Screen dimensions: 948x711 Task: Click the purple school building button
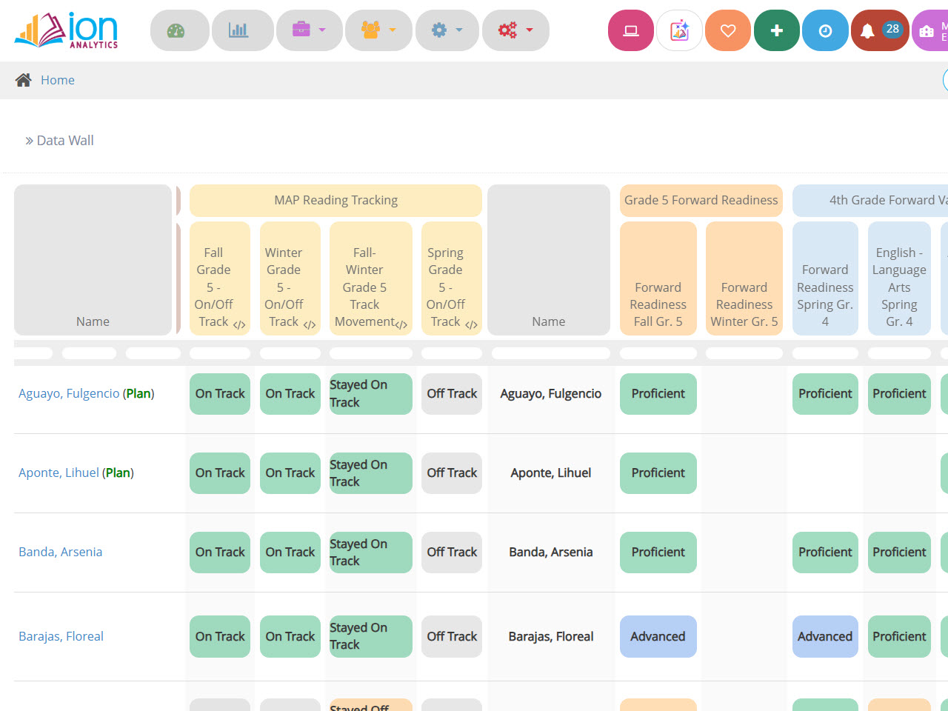930,30
